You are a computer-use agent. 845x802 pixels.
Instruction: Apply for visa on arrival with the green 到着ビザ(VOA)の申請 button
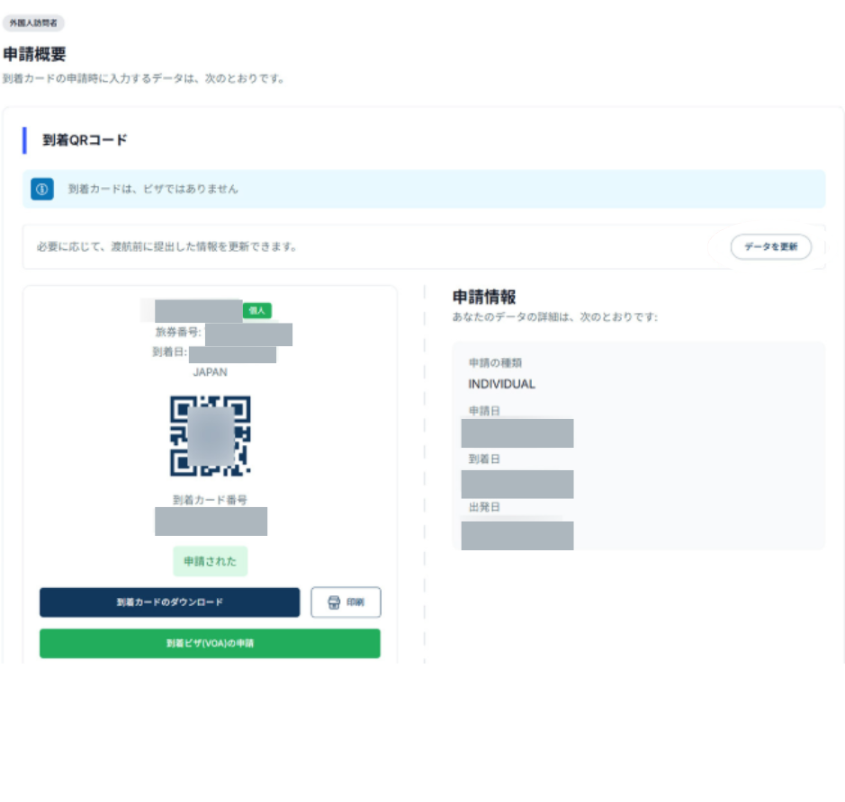[211, 643]
